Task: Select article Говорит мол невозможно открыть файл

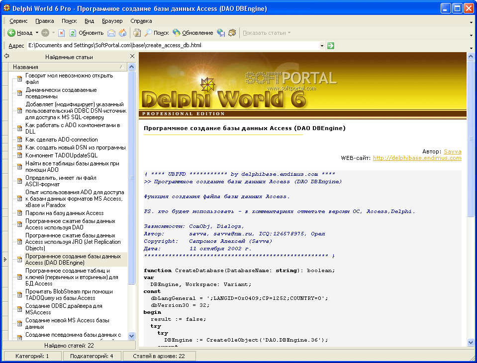Action: point(69,78)
